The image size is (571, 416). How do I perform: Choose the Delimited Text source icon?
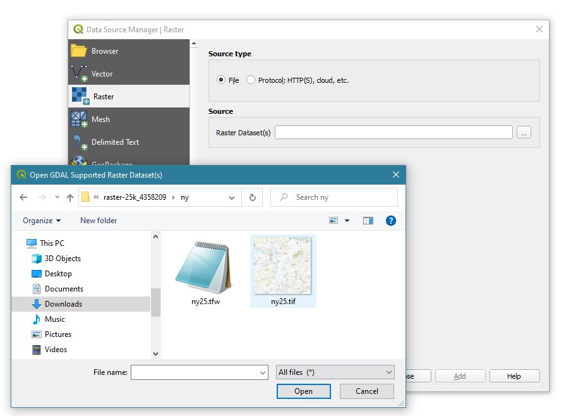click(x=79, y=142)
